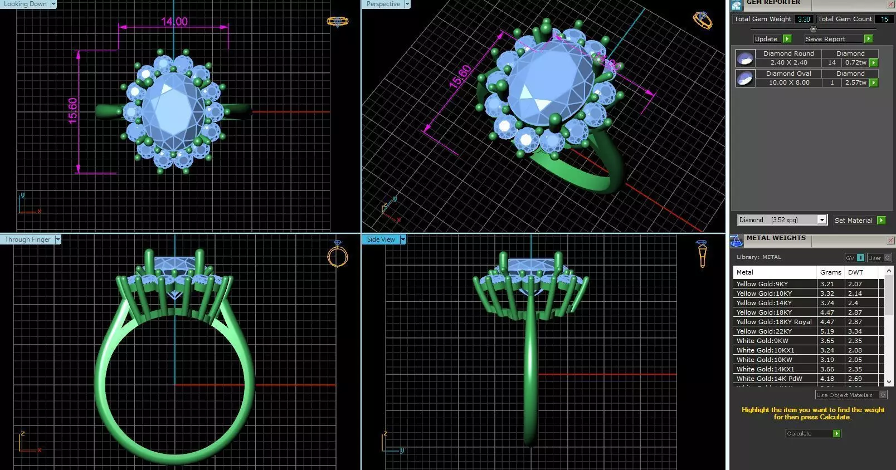This screenshot has width=896, height=470.
Task: Toggle the User library switch
Action: (x=879, y=258)
